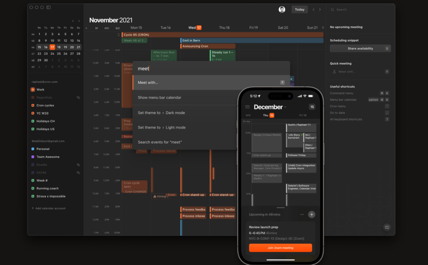Click the person icon in Quick meeting
Screen dimensions: 428x265
pos(334,72)
